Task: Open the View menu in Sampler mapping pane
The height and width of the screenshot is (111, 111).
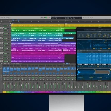Action: tap(87, 50)
